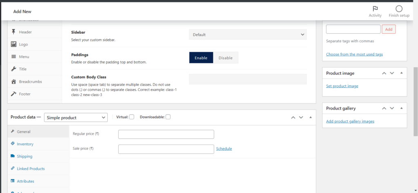This screenshot has width=418, height=193.
Task: Click the Logo image icon
Action: coord(13,44)
